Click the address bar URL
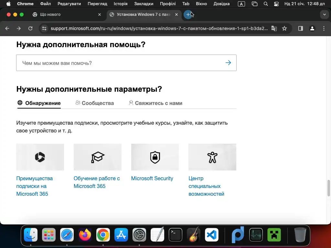331x248 pixels. click(159, 28)
